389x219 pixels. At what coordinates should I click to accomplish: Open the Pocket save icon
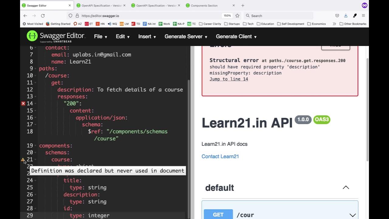337,16
